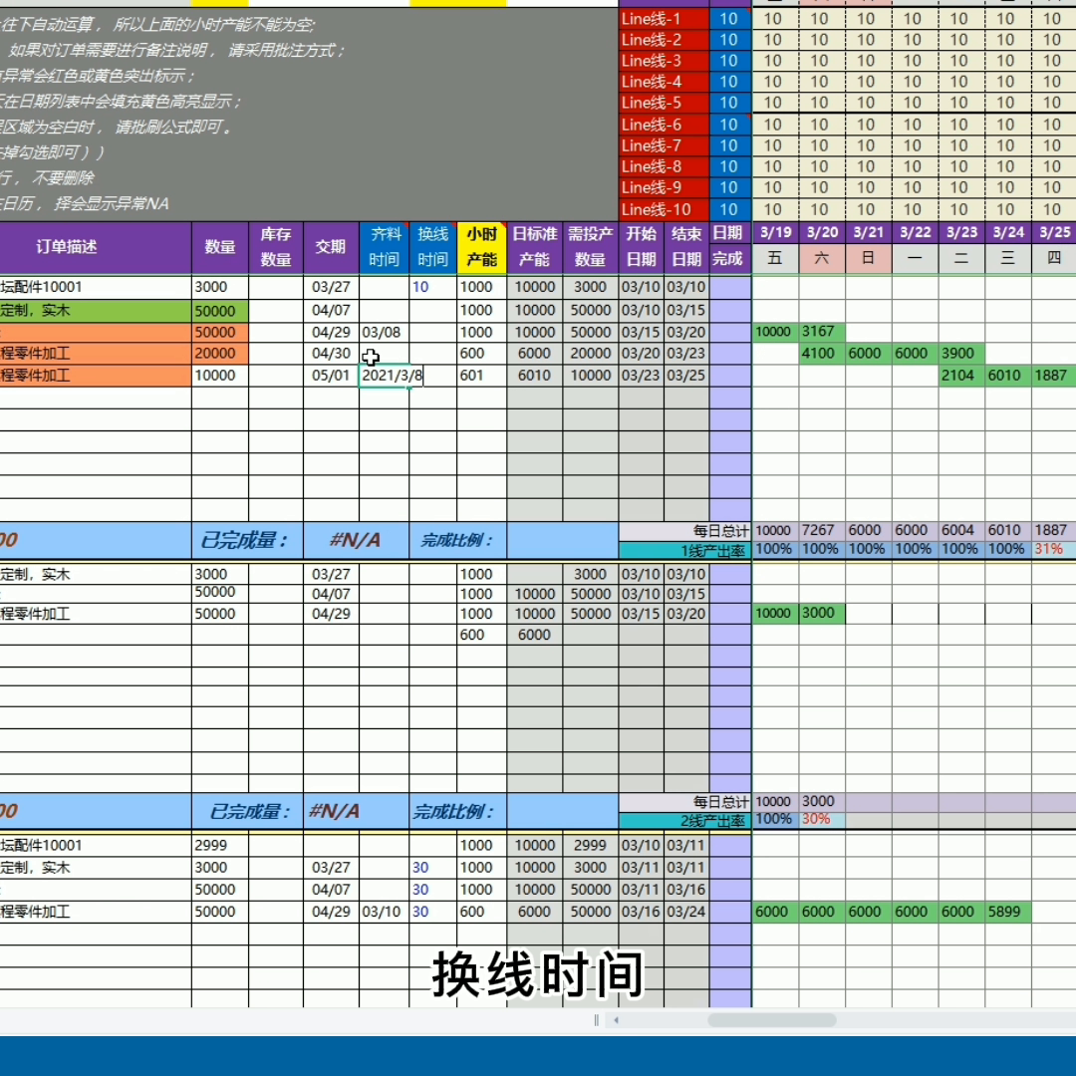Click the weekday cell 四 under 3/25
The width and height of the screenshot is (1076, 1076).
[x=1054, y=259]
